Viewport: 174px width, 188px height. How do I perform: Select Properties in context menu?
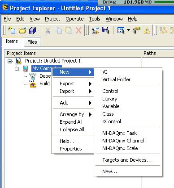tap(73, 149)
